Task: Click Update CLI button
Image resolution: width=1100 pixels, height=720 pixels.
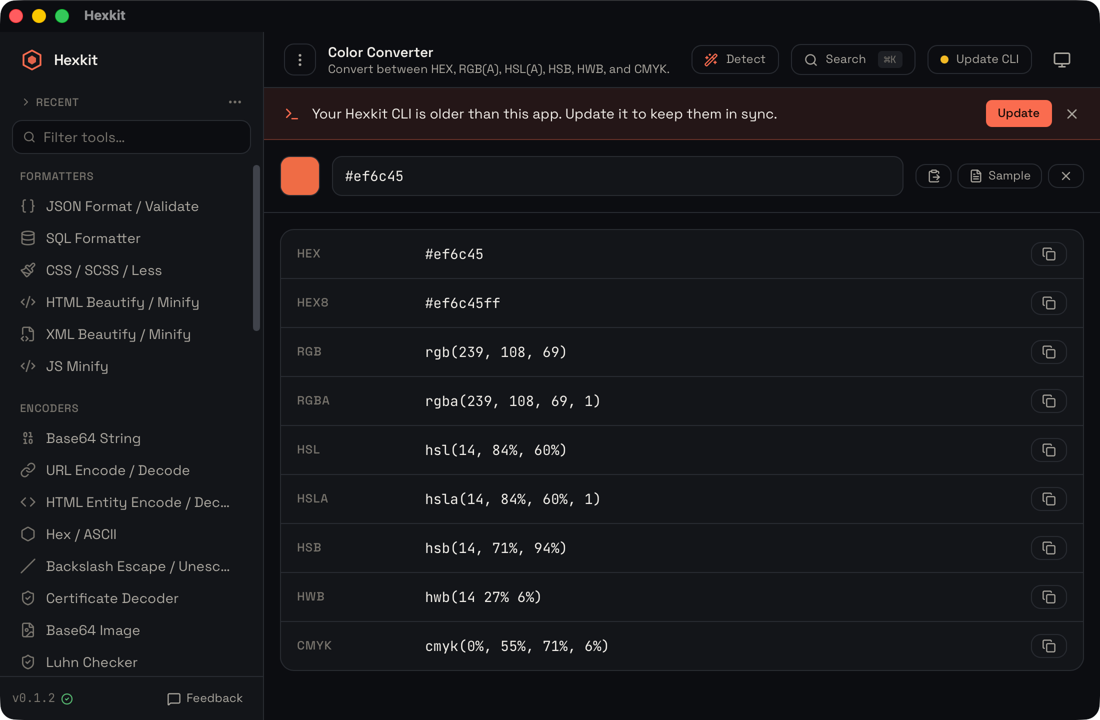Action: pyautogui.click(x=979, y=59)
